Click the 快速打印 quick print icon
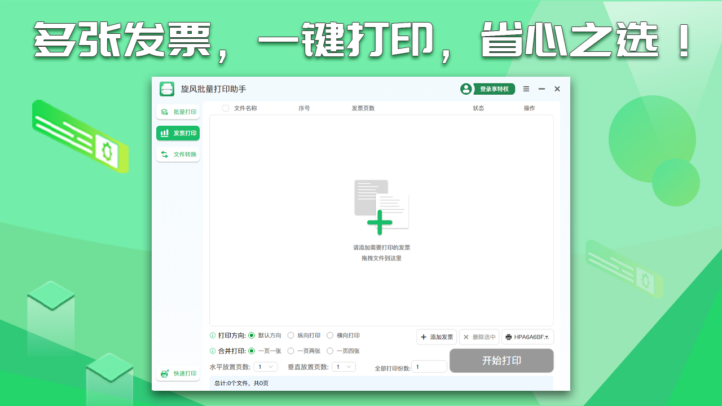722x406 pixels. pos(164,373)
